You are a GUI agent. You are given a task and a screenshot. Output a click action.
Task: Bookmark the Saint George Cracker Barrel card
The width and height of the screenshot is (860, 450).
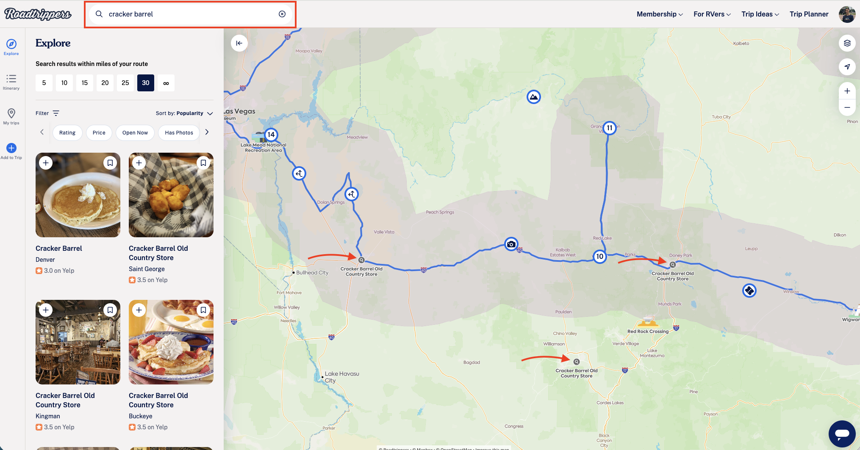[203, 163]
